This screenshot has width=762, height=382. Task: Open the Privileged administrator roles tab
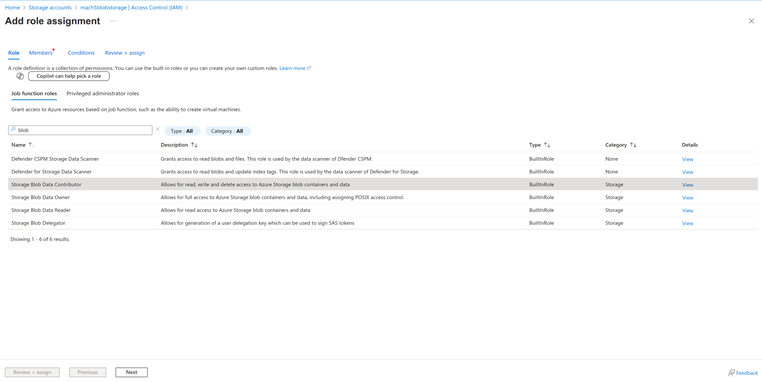pyautogui.click(x=103, y=93)
